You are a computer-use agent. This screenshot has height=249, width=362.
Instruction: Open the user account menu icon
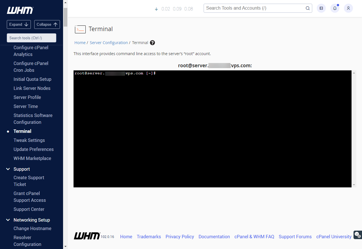[x=348, y=8]
